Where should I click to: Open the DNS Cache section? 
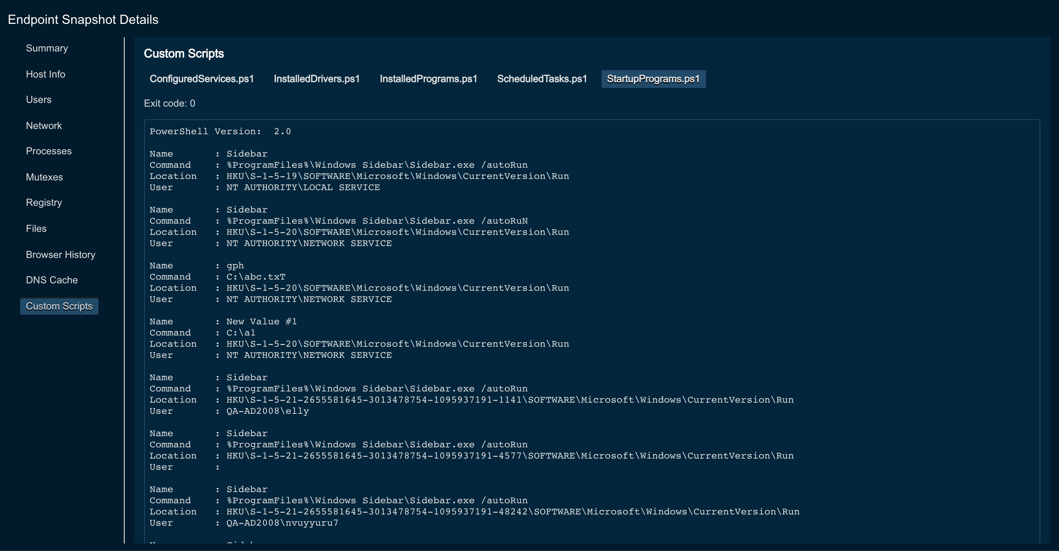click(x=52, y=280)
